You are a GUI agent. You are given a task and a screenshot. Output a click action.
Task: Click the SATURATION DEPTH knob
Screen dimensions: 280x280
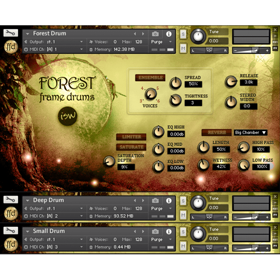point(109,161)
